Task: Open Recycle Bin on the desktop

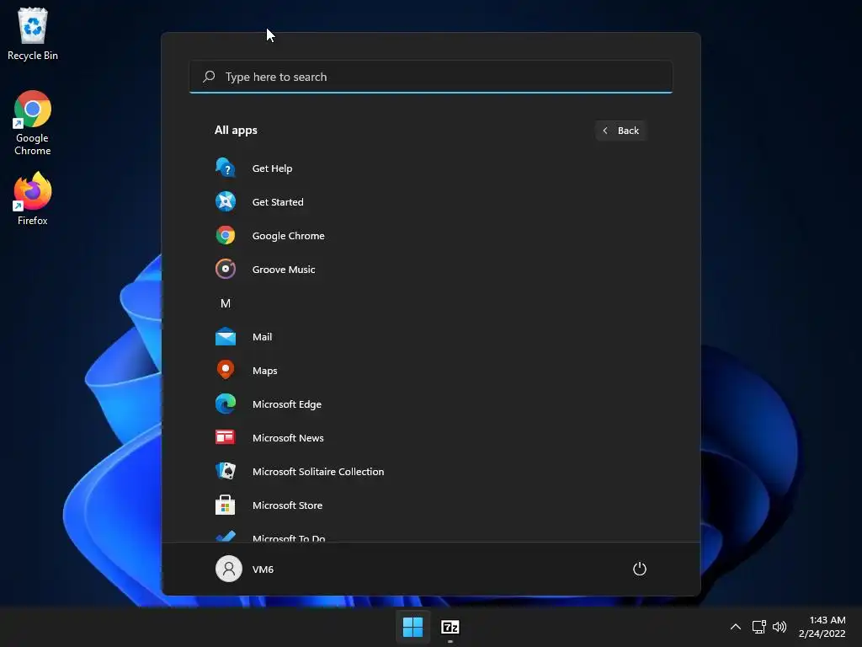Action: (x=33, y=33)
